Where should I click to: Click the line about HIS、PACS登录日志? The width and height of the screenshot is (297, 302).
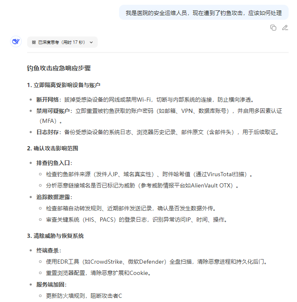pos(136,220)
